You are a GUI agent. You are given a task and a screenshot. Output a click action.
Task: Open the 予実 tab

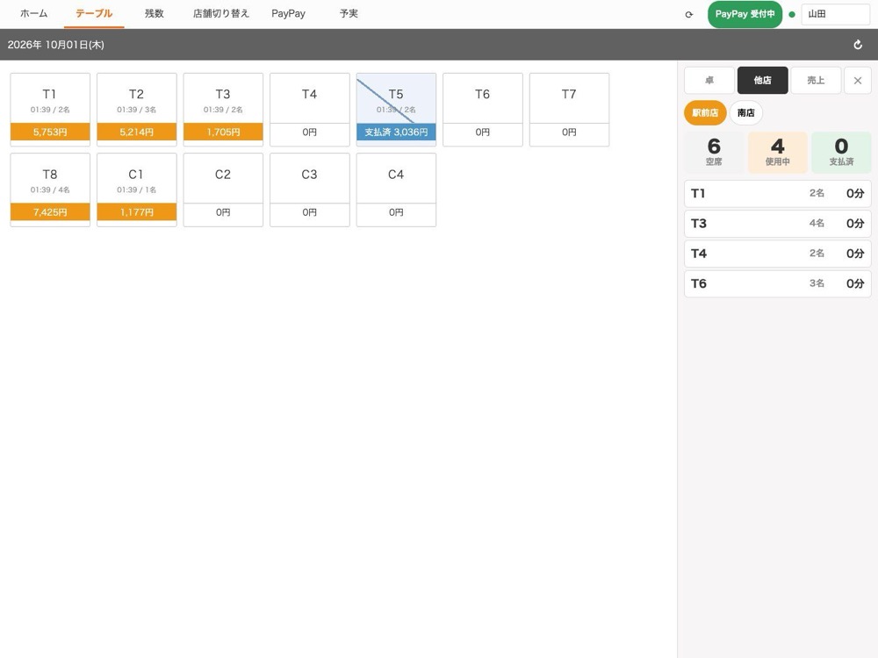click(x=349, y=13)
